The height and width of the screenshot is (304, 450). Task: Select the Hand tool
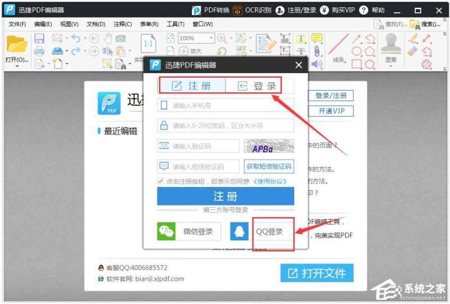108,38
